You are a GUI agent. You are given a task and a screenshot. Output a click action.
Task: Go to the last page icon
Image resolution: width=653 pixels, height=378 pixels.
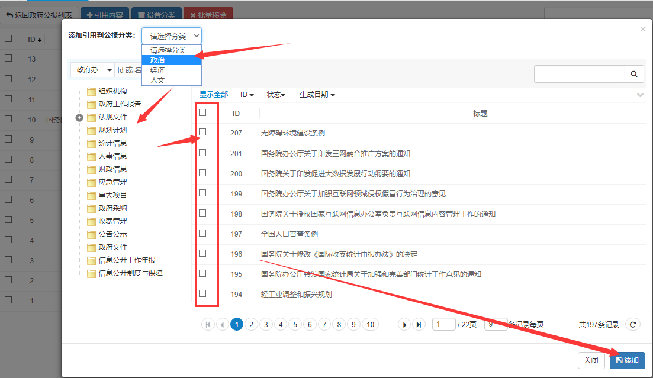[x=419, y=324]
